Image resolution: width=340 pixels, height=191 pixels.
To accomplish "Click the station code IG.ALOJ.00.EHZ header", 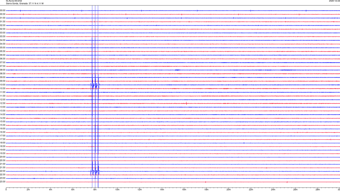I will [x=14, y=1].
